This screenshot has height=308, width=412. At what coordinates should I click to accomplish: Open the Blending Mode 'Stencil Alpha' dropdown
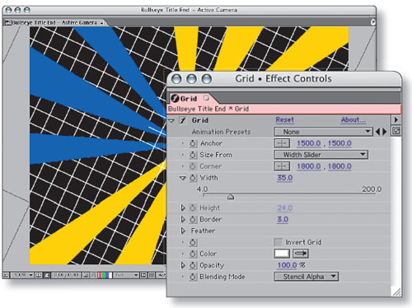306,277
